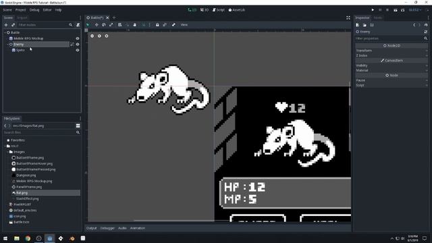Open the Debug menu
The image size is (432, 243).
click(34, 10)
